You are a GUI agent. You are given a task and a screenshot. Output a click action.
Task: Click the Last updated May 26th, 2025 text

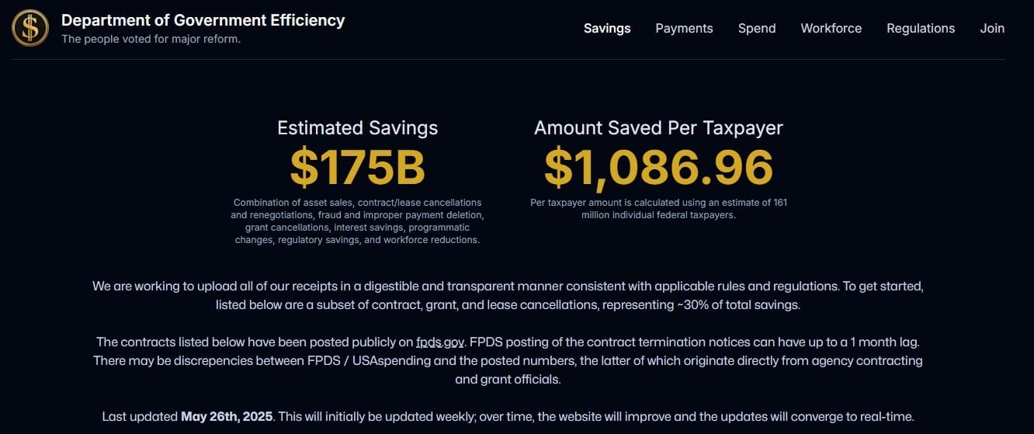coord(187,416)
